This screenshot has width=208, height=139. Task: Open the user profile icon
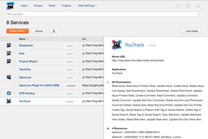[198, 6]
